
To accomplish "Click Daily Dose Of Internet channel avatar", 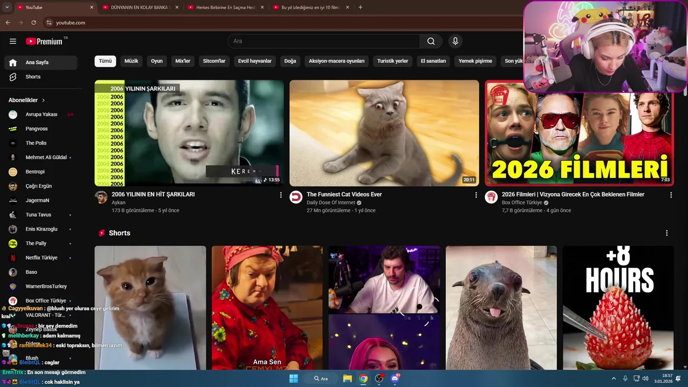I will (x=296, y=197).
